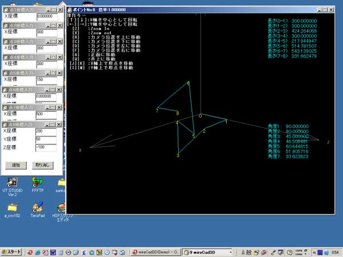The image size is (343, 257).
Task: Click the 点8座標入力 dialog title bar
Action: click(x=23, y=123)
